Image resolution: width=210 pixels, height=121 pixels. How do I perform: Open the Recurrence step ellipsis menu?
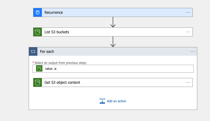[x=188, y=12]
